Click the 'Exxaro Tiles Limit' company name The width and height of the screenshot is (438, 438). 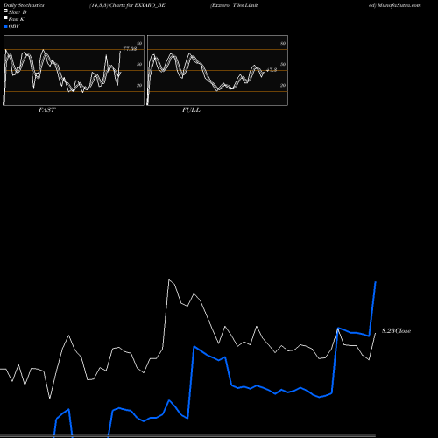click(x=234, y=5)
